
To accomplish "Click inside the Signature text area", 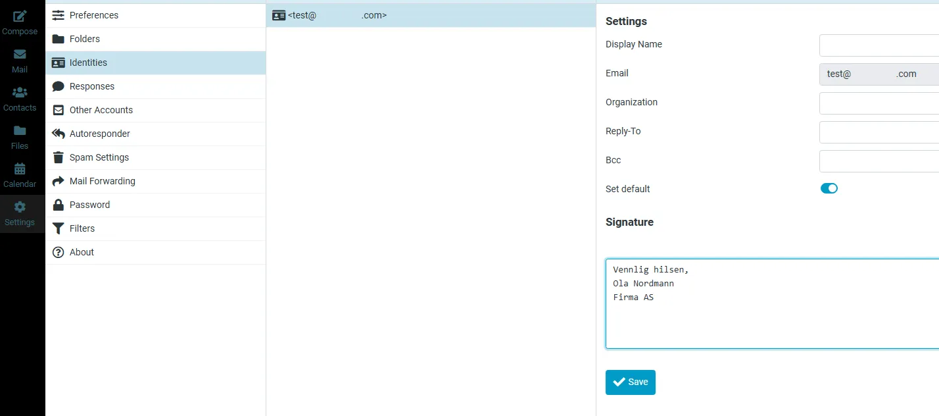I will click(772, 303).
